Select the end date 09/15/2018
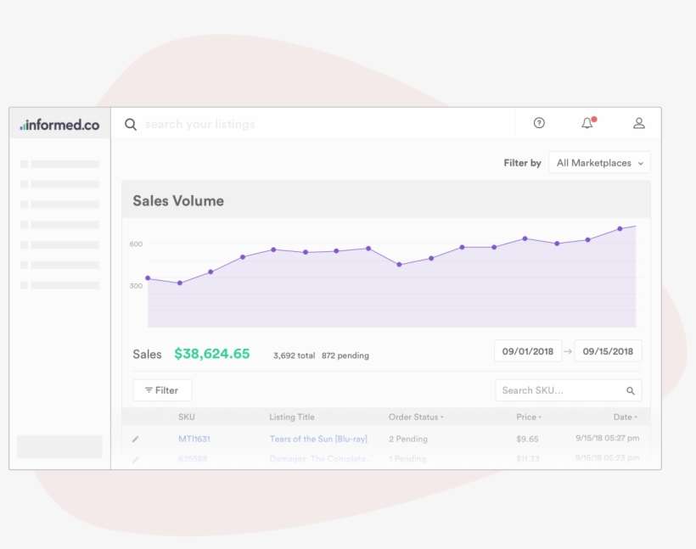 [609, 350]
